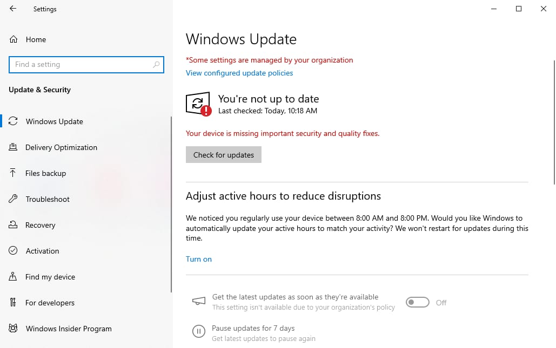Click the Activation checkmark icon

click(x=14, y=251)
